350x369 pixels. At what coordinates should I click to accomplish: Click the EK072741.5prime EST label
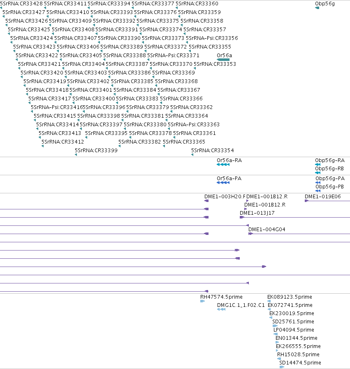[290, 306]
